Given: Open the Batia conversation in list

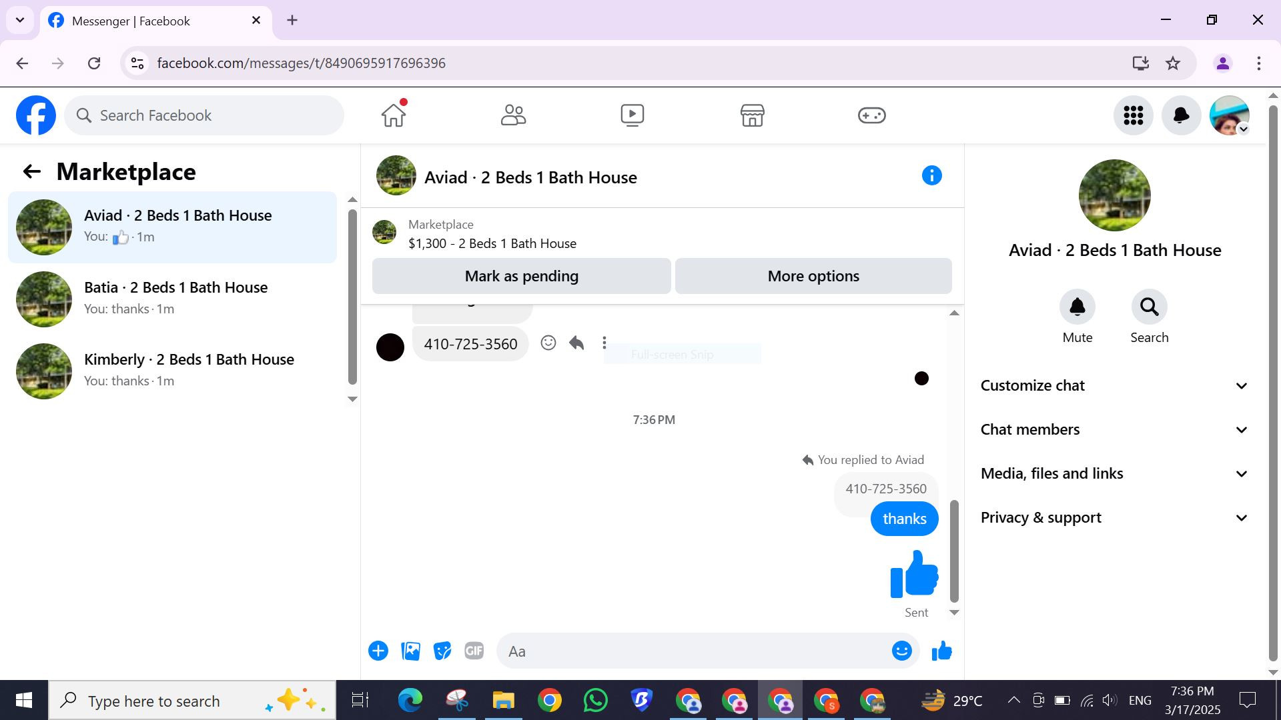Looking at the screenshot, I should (x=172, y=299).
